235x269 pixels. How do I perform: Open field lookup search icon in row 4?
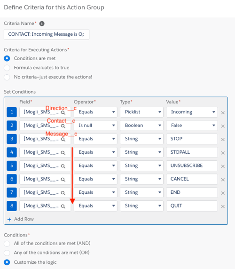tap(63, 153)
